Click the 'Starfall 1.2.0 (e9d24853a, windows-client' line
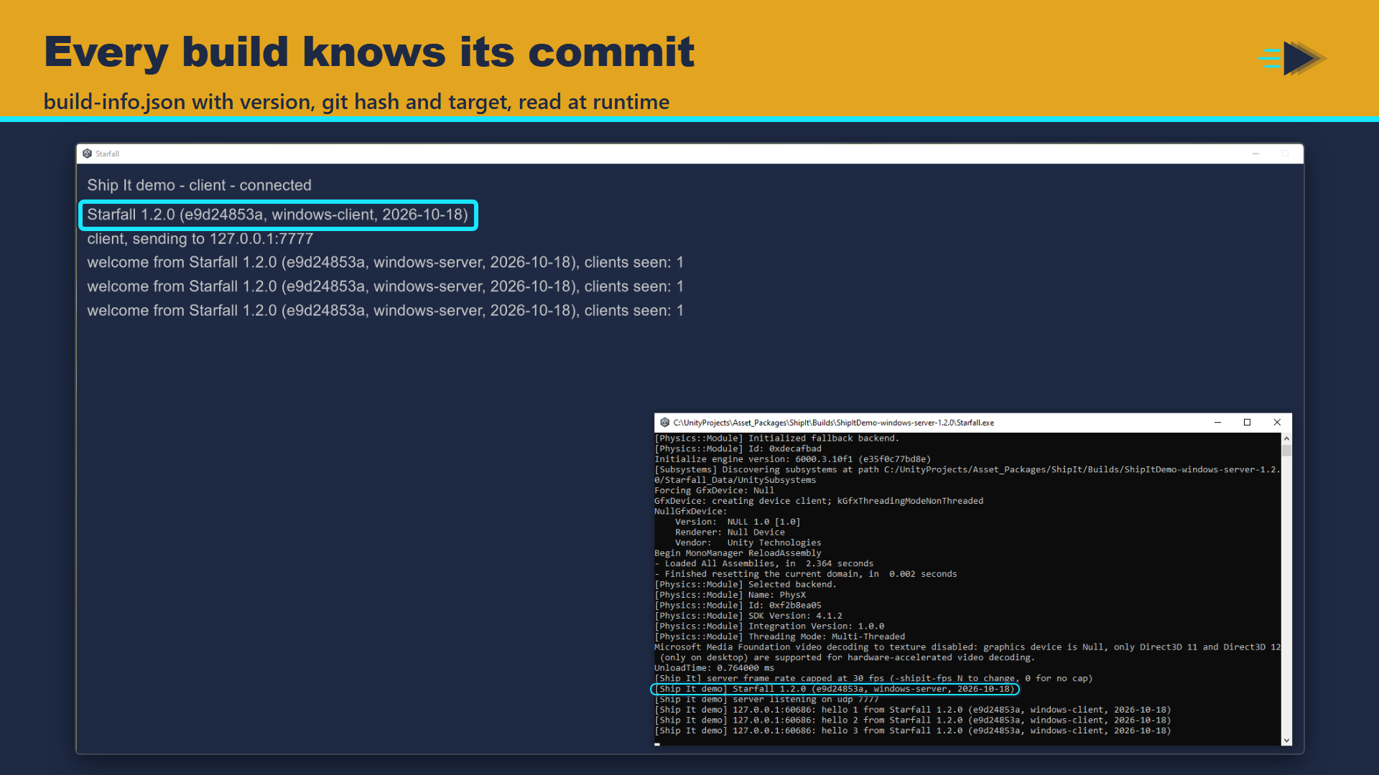This screenshot has width=1379, height=775. coord(277,215)
